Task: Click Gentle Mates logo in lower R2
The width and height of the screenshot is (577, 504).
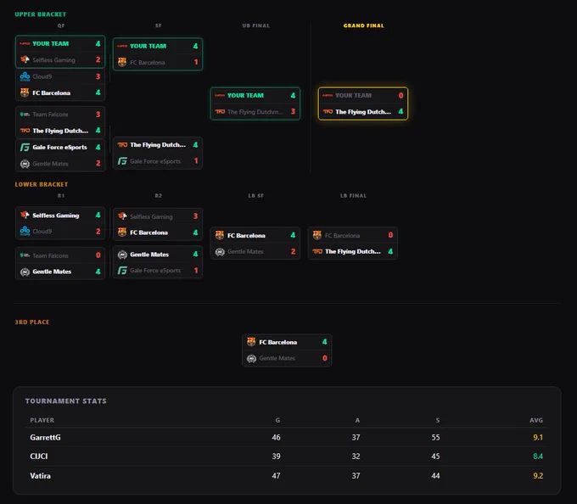Action: (x=122, y=255)
